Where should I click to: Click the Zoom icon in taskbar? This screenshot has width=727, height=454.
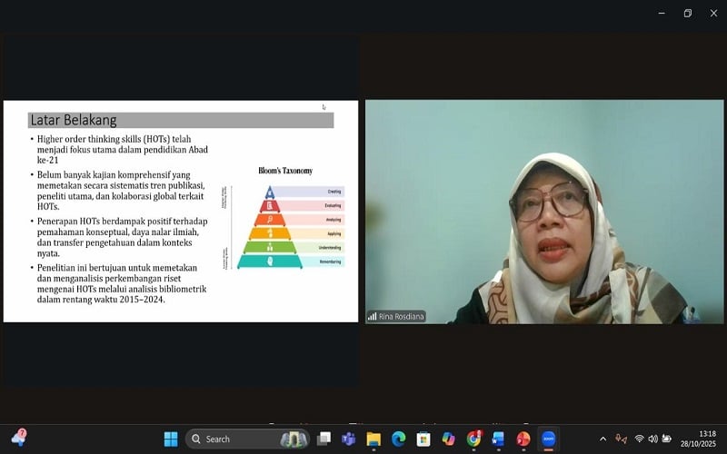[548, 439]
